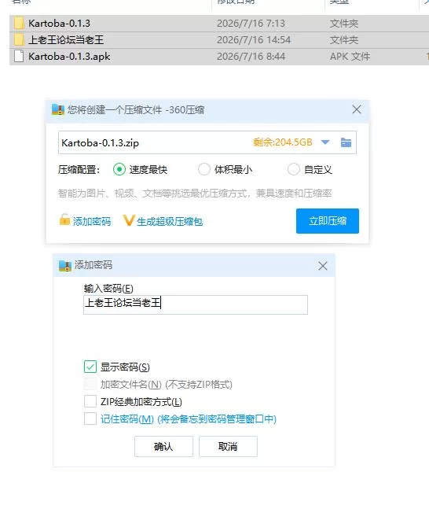Click 360压缩 app icon in compress dialog title
Screen dimensions: 429x509
pyautogui.click(x=58, y=109)
